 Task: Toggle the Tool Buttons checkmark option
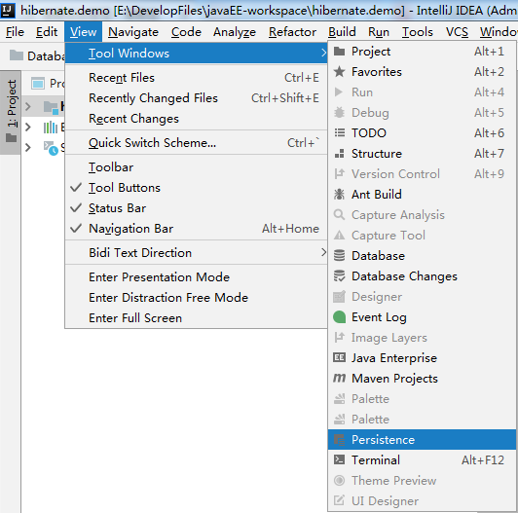tap(196, 188)
